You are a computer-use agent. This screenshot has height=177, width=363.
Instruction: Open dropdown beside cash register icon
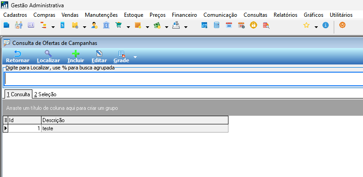pyautogui.click(x=186, y=27)
